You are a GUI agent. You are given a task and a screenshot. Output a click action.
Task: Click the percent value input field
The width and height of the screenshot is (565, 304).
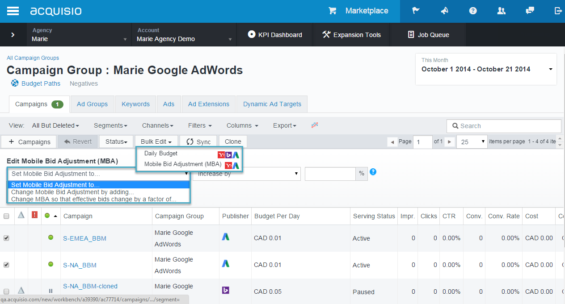click(x=330, y=174)
